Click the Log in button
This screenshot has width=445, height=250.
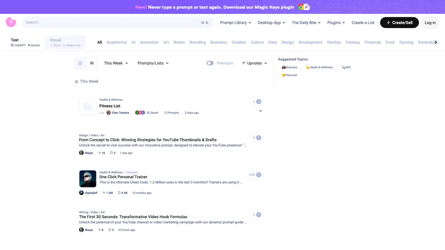point(430,23)
